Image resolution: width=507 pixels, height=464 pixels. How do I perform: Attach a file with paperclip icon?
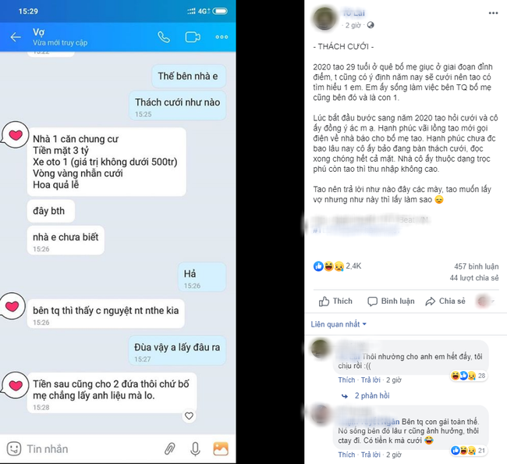click(170, 449)
